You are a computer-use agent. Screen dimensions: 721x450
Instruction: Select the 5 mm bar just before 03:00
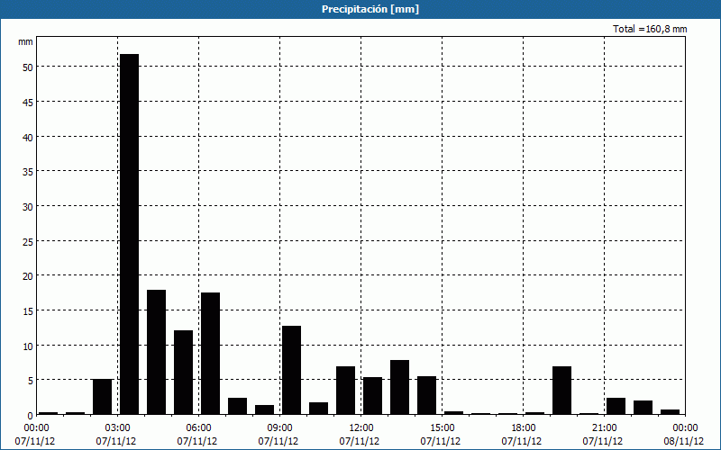(x=102, y=397)
